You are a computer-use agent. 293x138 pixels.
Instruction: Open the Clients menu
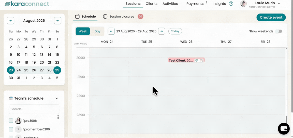click(152, 4)
